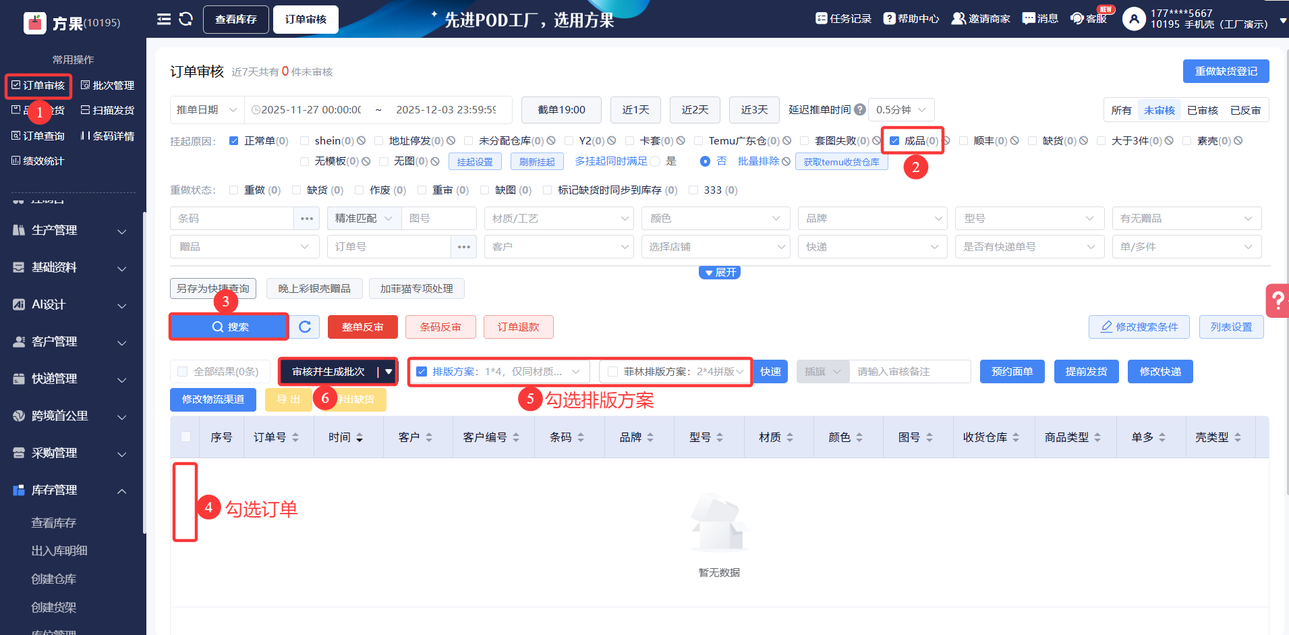Click the exclude icon next to shein(0)
Image resolution: width=1289 pixels, height=635 pixels.
click(x=362, y=141)
